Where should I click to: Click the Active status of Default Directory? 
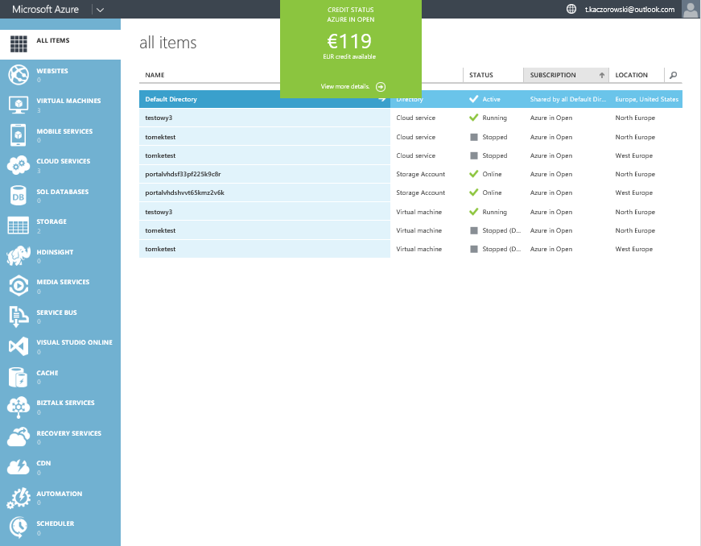(491, 99)
